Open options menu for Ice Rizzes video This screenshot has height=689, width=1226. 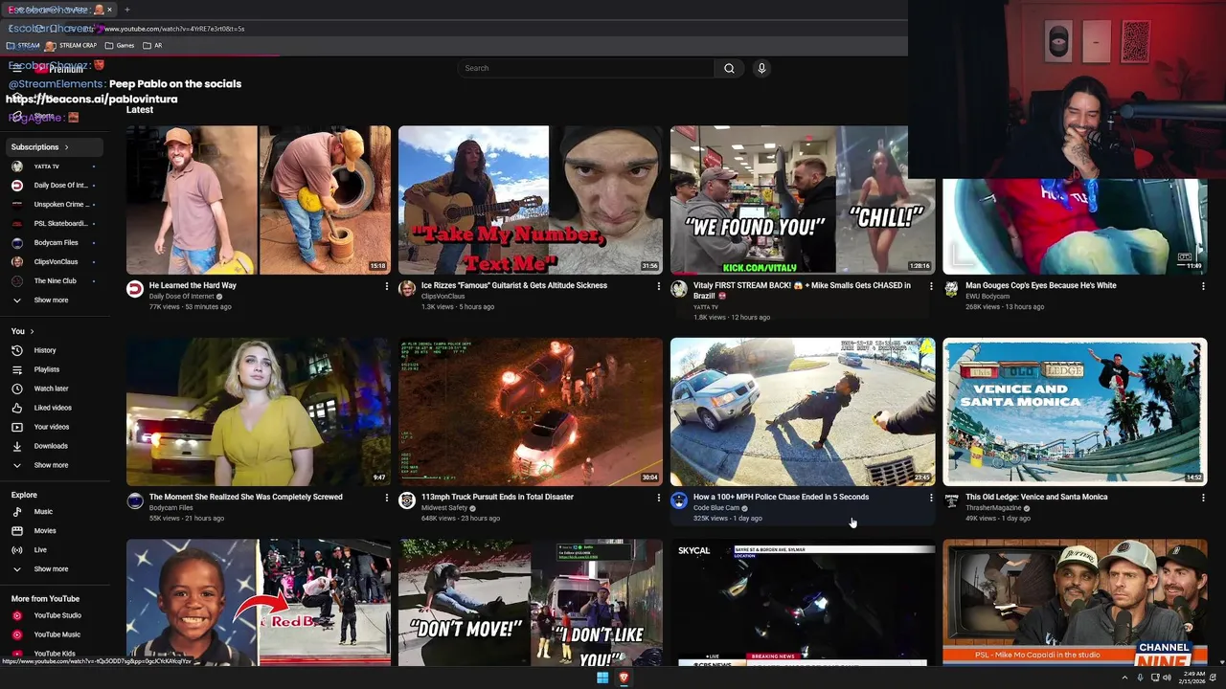coord(659,286)
